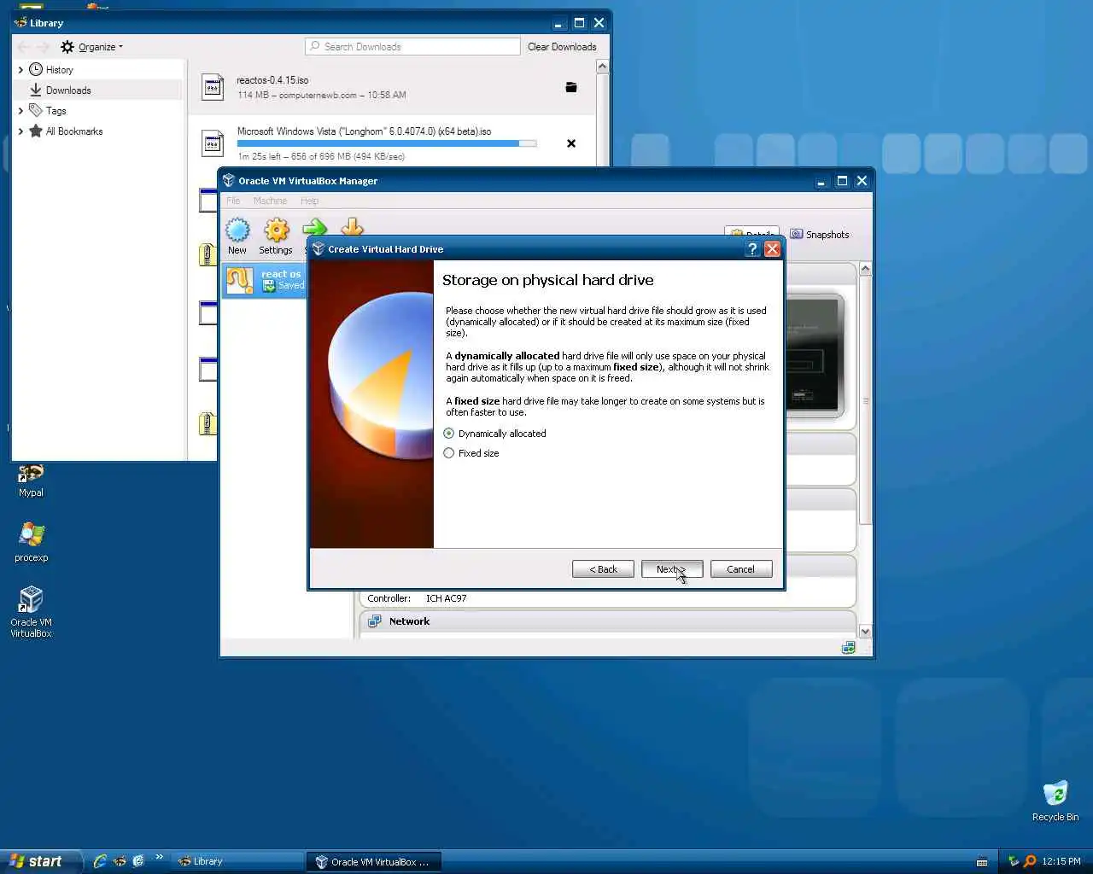Open the procexp desktop shortcut

[31, 542]
